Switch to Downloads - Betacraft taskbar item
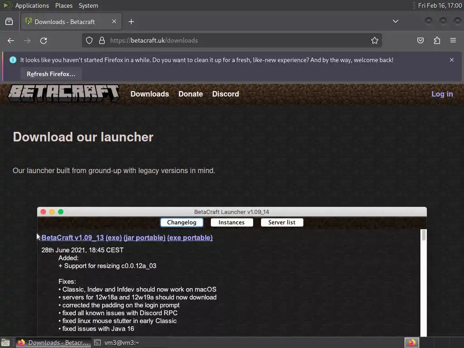 pos(53,343)
